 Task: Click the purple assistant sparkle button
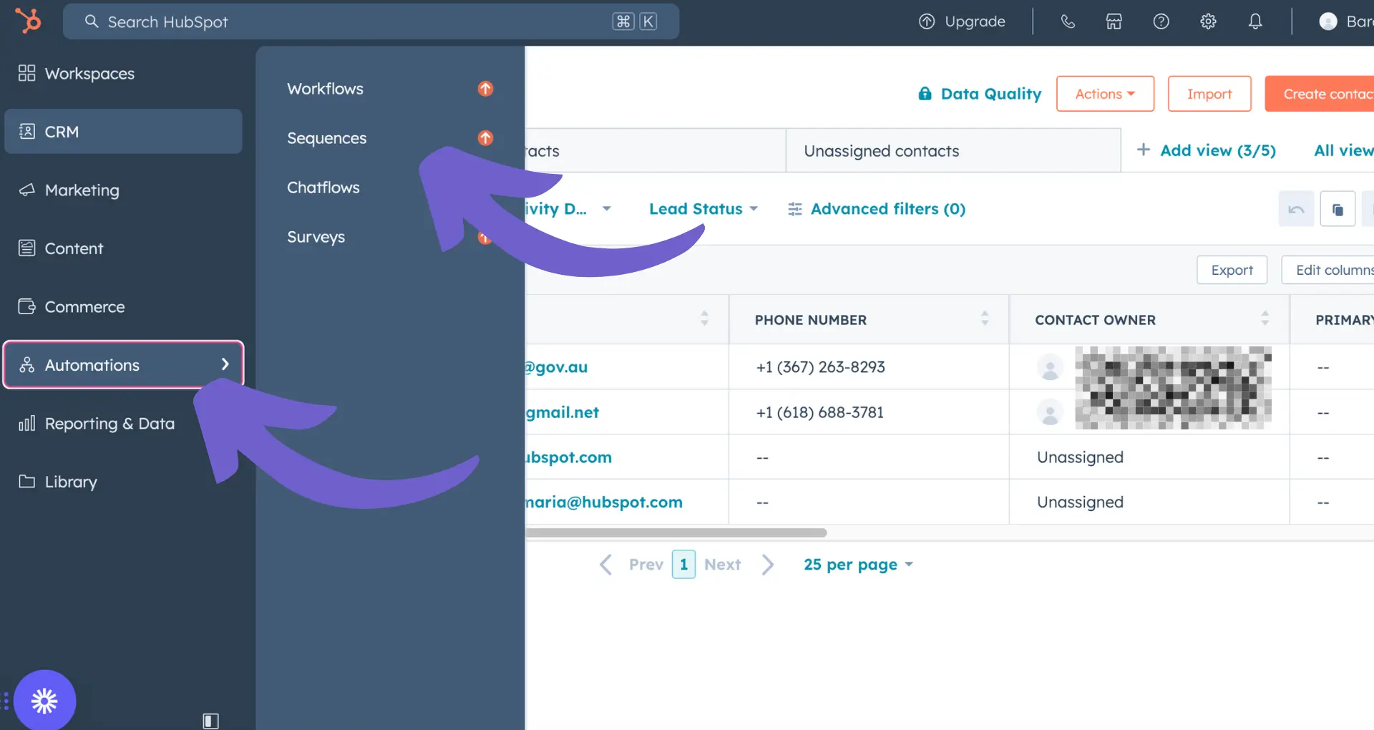[44, 701]
